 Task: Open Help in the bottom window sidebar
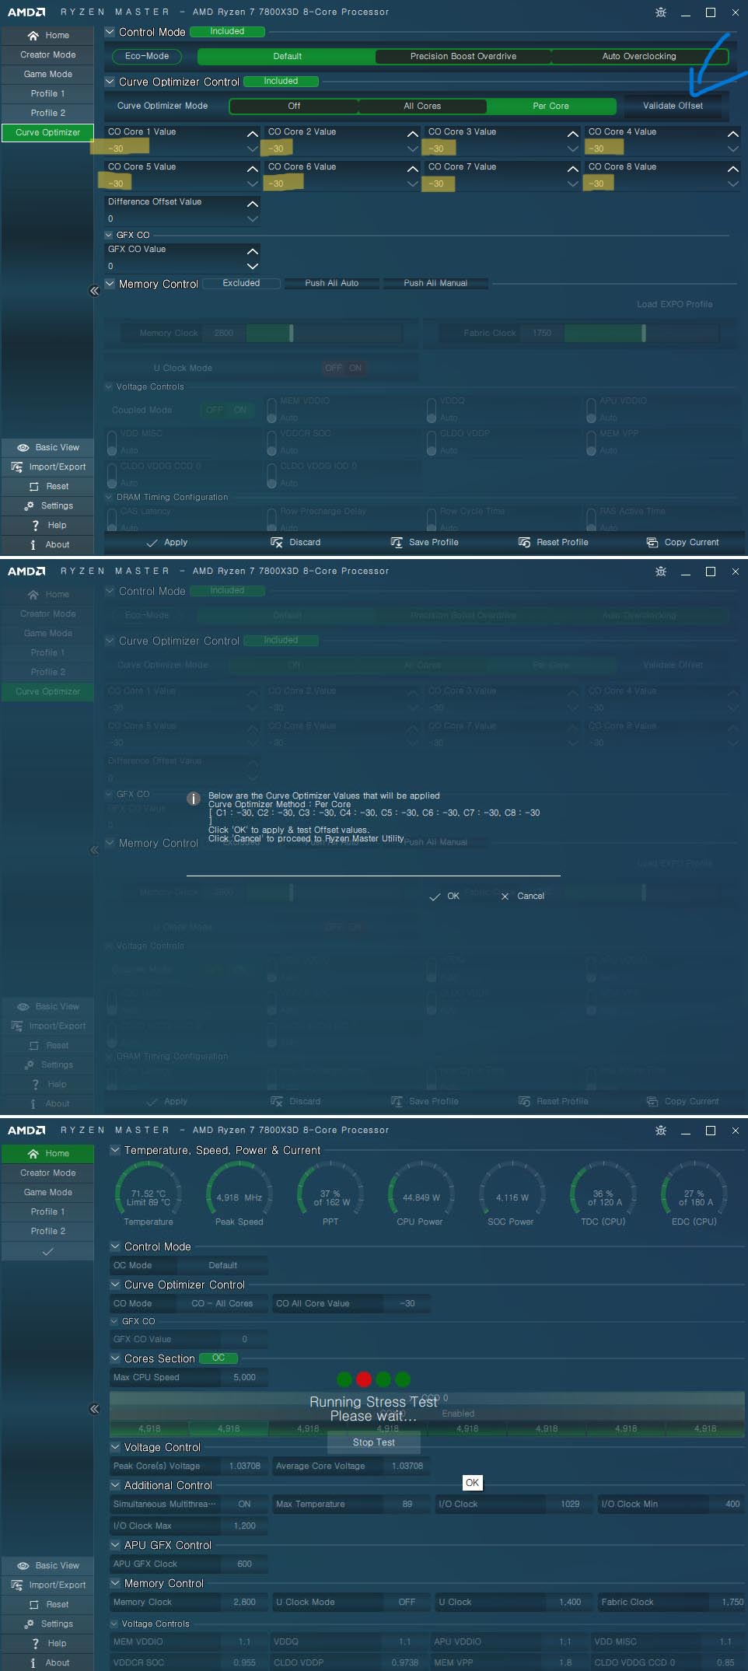tap(47, 1643)
